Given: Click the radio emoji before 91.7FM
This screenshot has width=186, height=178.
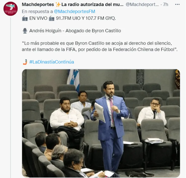Looking at the screenshot, I should (52, 18).
